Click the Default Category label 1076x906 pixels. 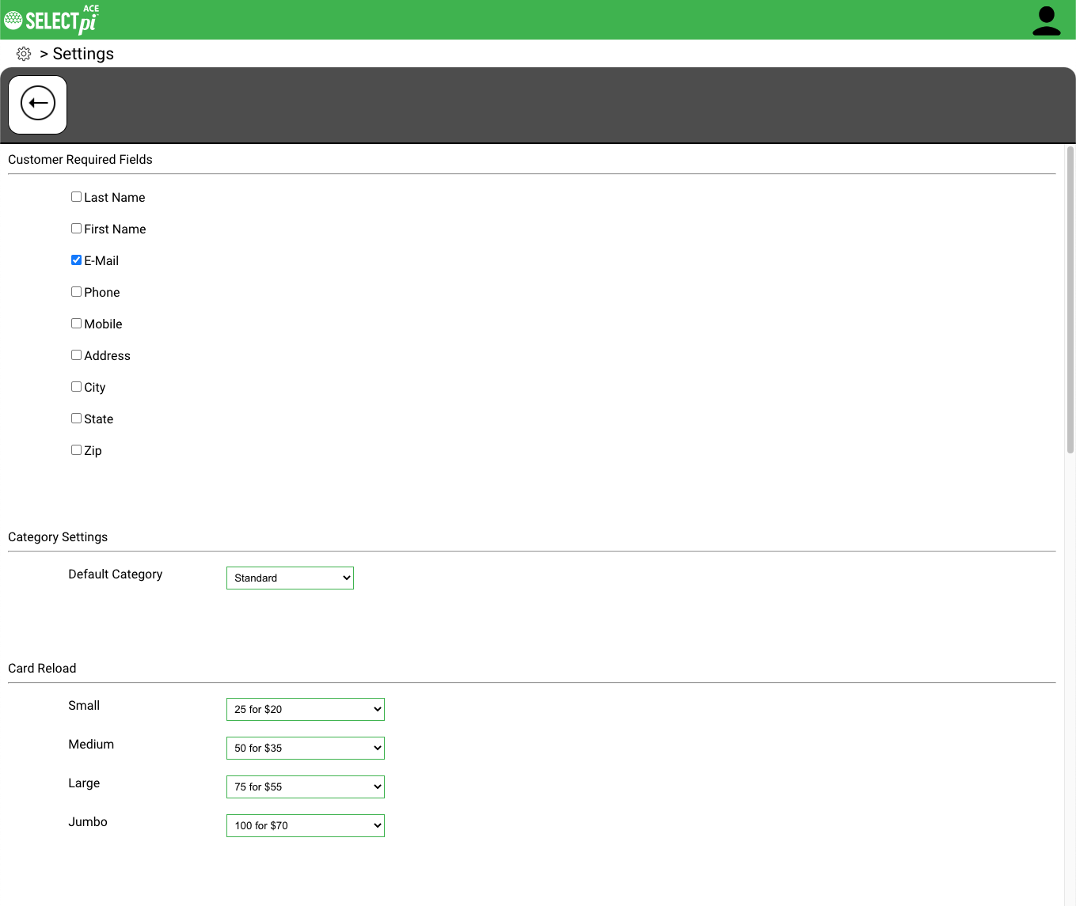point(116,574)
